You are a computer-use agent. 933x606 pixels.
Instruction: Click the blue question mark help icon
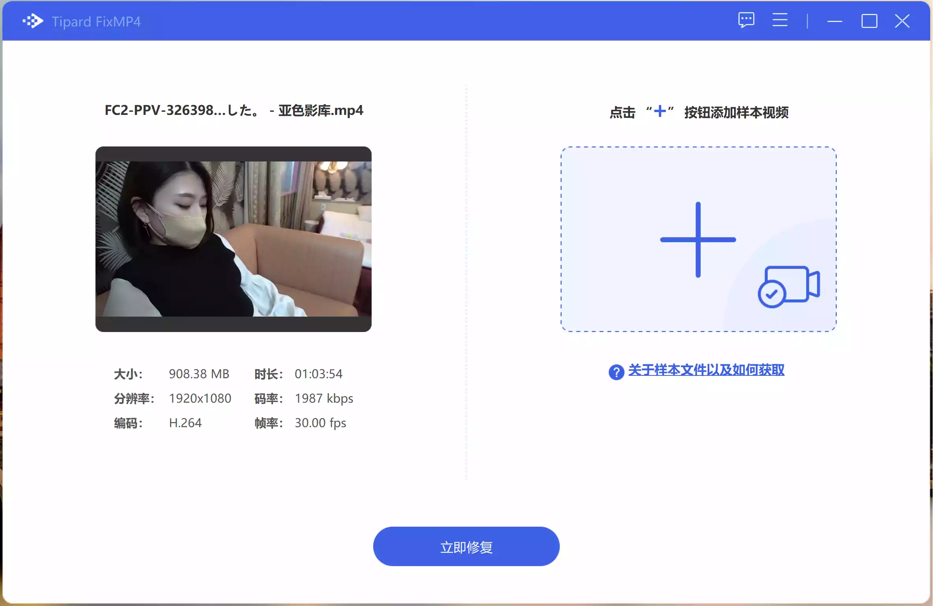(x=616, y=371)
